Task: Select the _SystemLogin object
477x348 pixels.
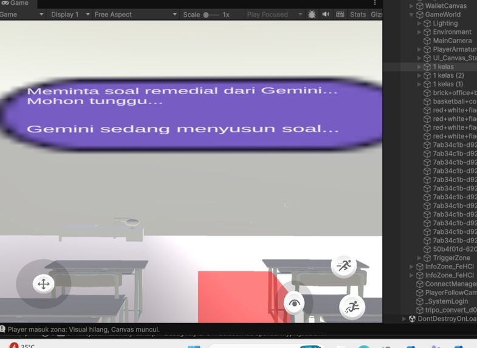Action: [446, 301]
